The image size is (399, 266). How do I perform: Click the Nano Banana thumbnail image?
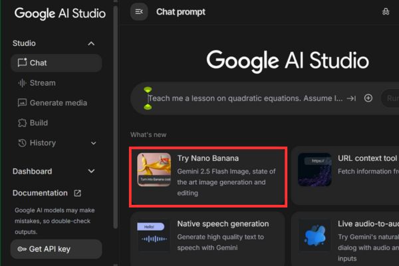click(x=154, y=170)
